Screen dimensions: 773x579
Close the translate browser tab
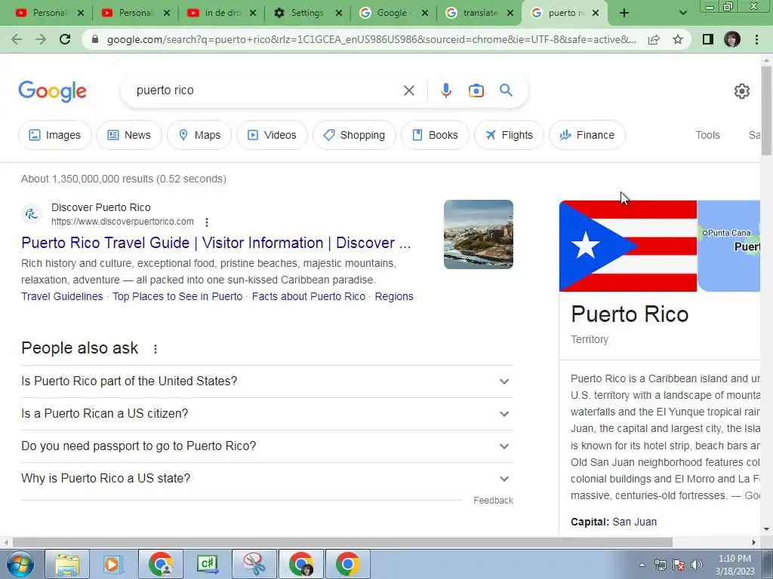tap(510, 13)
